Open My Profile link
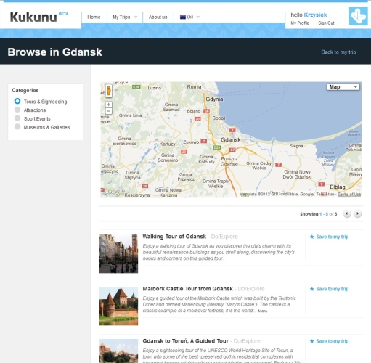 300,23
